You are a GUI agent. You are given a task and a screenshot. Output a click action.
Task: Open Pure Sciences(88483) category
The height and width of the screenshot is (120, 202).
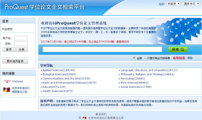click(135, 83)
